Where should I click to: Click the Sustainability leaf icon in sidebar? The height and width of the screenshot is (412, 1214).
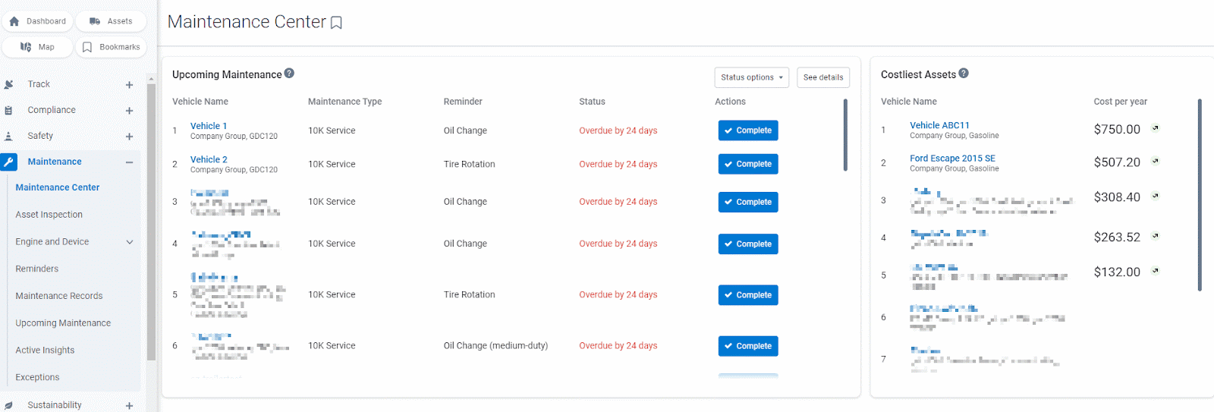8,405
